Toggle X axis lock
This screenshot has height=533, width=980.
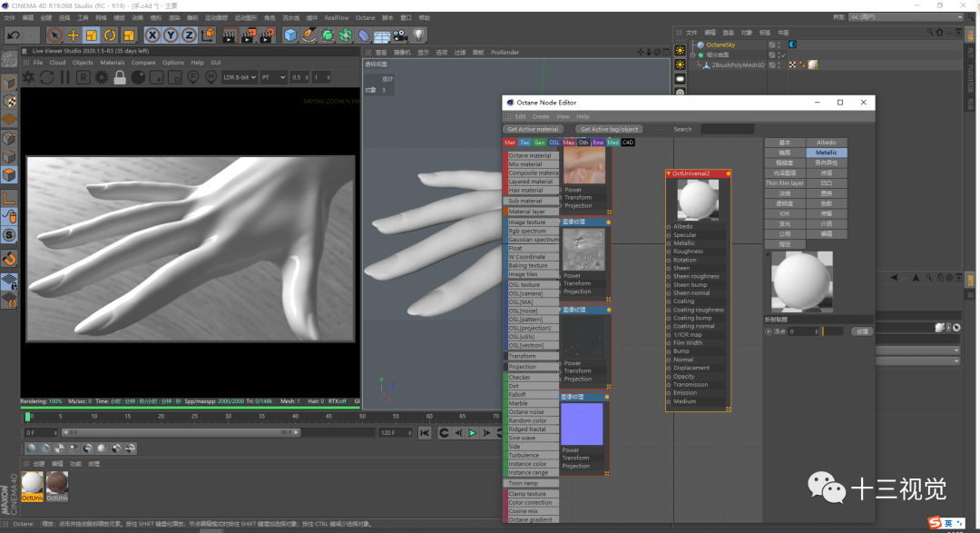tap(152, 35)
